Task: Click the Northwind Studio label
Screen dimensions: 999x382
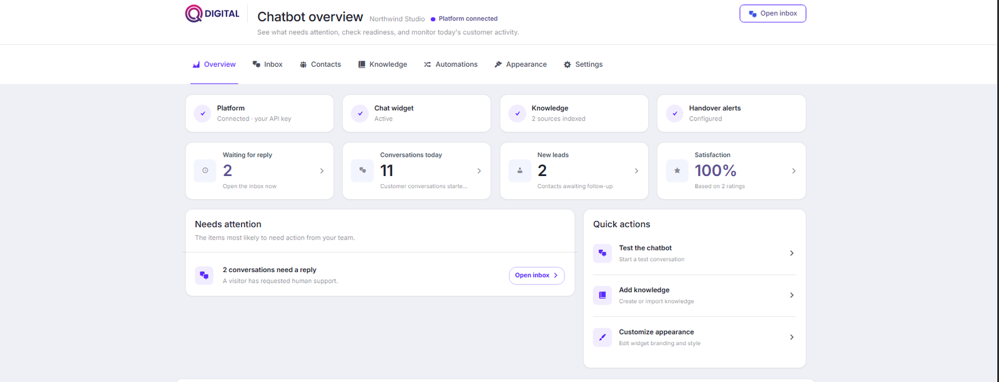Action: click(397, 19)
